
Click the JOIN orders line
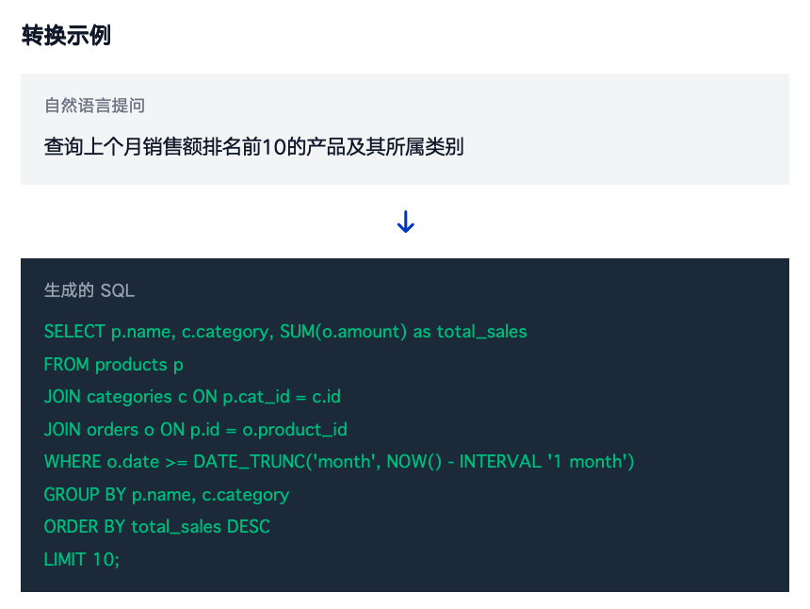195,430
